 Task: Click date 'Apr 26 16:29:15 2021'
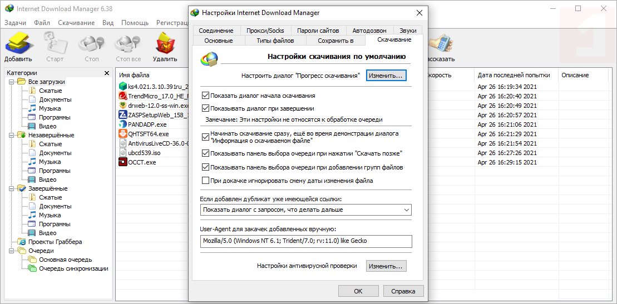[507, 162]
